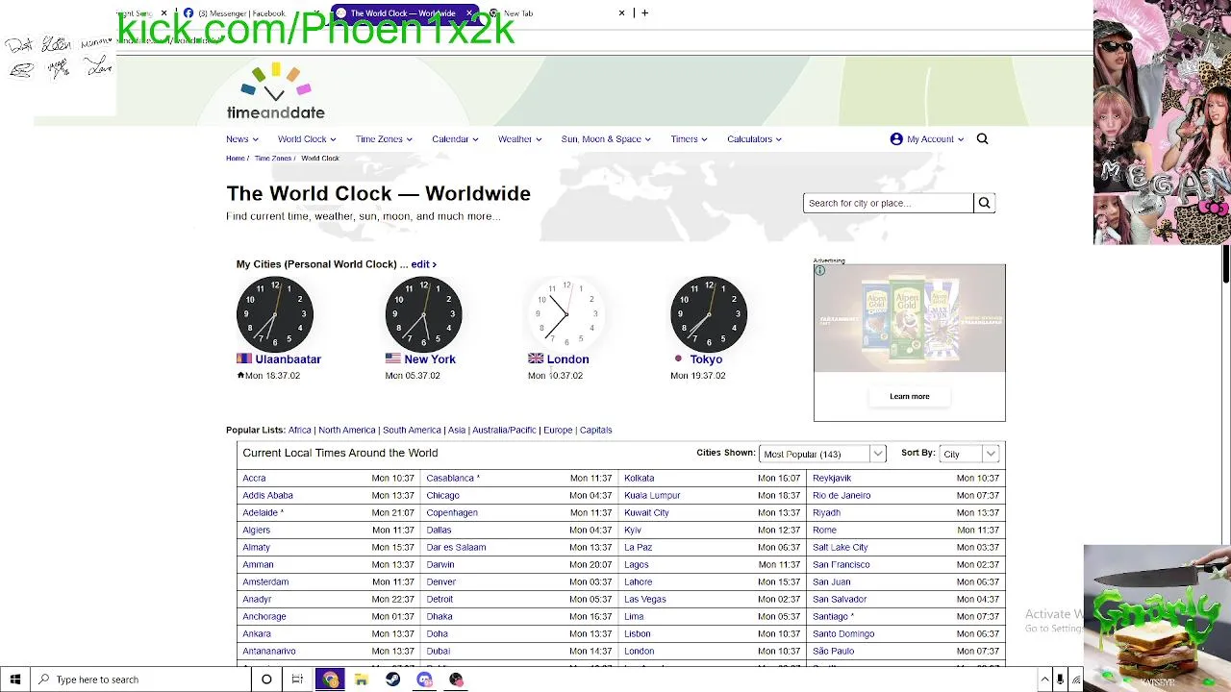Open the Accra city link

click(254, 478)
